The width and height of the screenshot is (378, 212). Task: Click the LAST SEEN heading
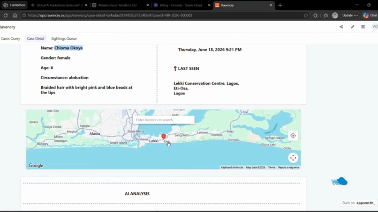click(x=188, y=69)
